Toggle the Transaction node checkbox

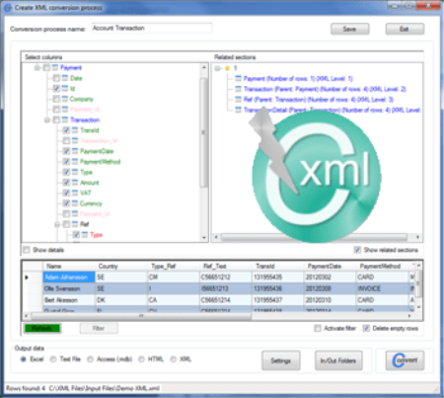point(56,119)
